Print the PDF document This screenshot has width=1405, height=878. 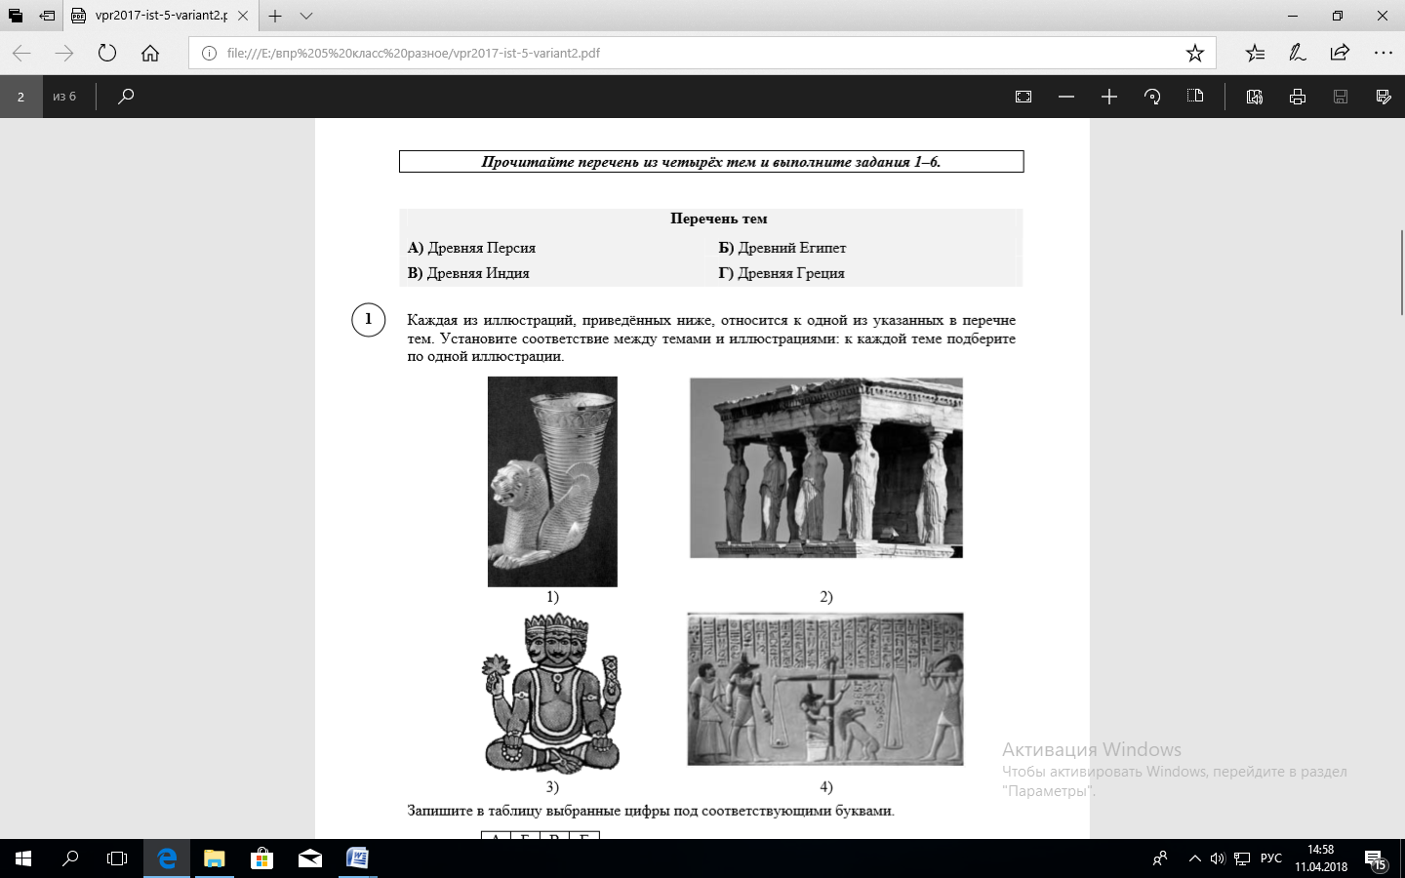[1298, 97]
